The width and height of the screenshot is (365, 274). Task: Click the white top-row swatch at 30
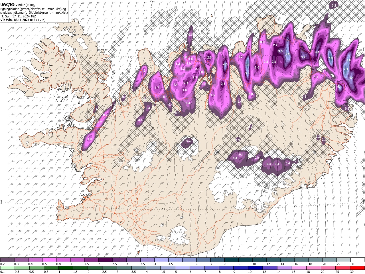pyautogui.click(x=358, y=260)
